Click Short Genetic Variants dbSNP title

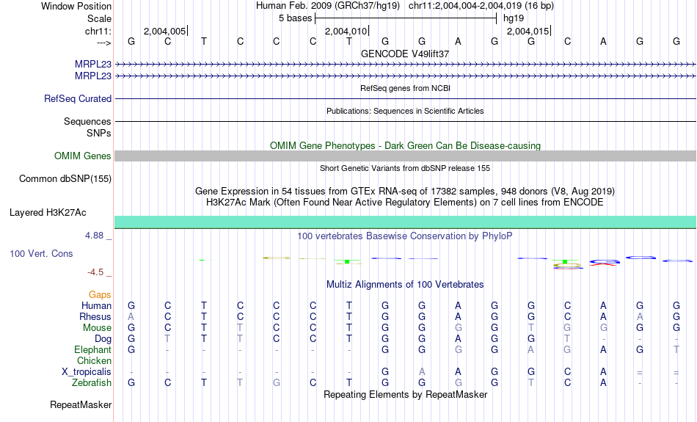405,168
